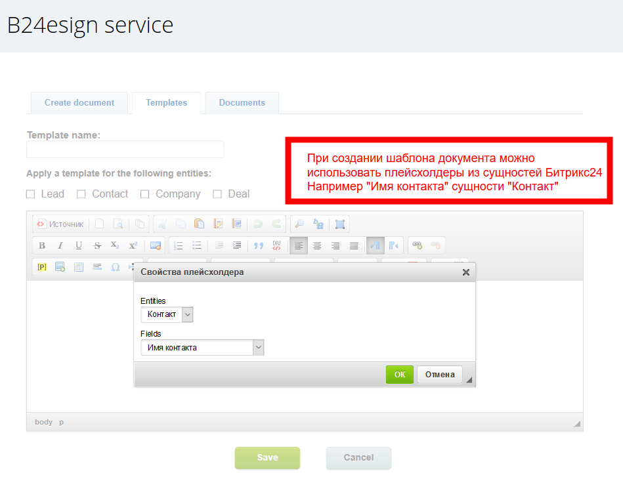Viewport: 623px width, 500px height.
Task: Open the document Templates icon in toolbar
Action: [x=140, y=224]
